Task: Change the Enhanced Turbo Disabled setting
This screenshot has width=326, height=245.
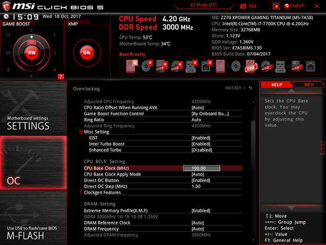Action: point(202,150)
